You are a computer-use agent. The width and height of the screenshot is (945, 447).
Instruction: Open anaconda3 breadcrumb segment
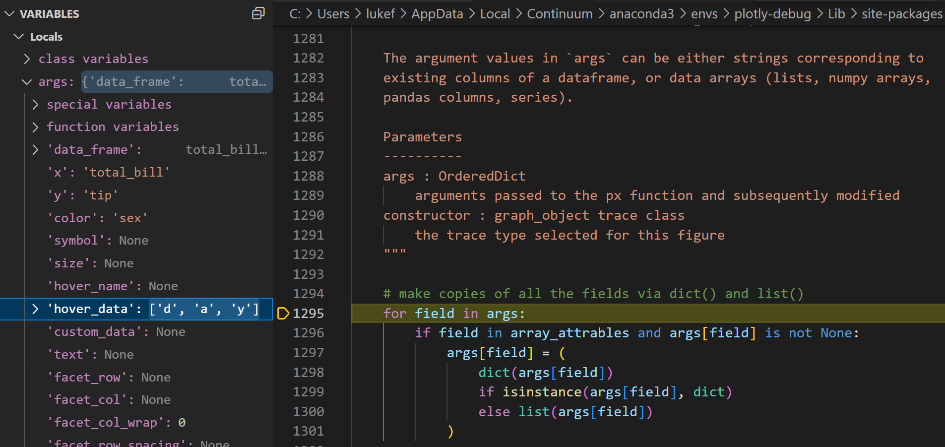point(641,14)
